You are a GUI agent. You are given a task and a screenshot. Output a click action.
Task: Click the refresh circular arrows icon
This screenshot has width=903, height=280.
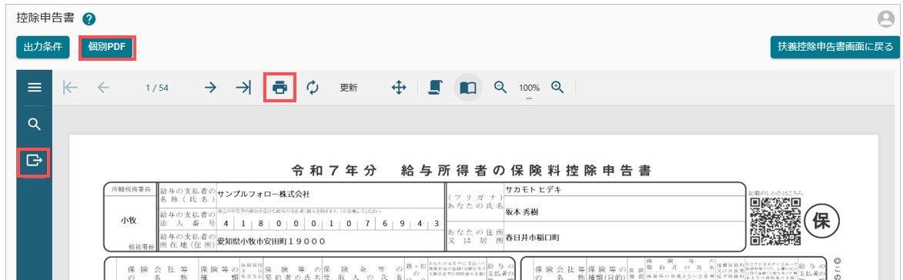(x=312, y=88)
